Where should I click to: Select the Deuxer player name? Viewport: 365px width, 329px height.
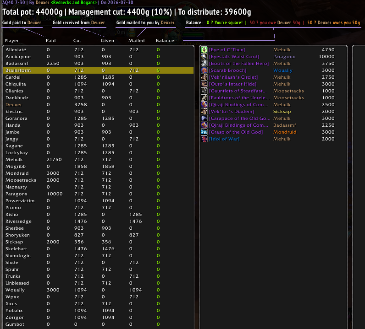click(14, 104)
